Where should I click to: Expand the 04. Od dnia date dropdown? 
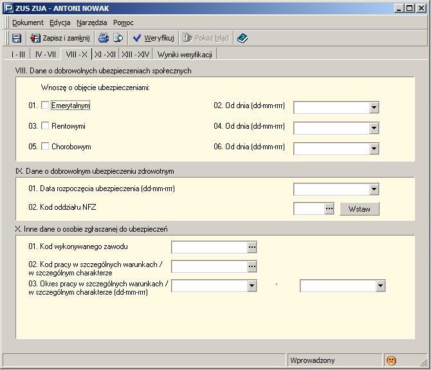[x=374, y=128]
